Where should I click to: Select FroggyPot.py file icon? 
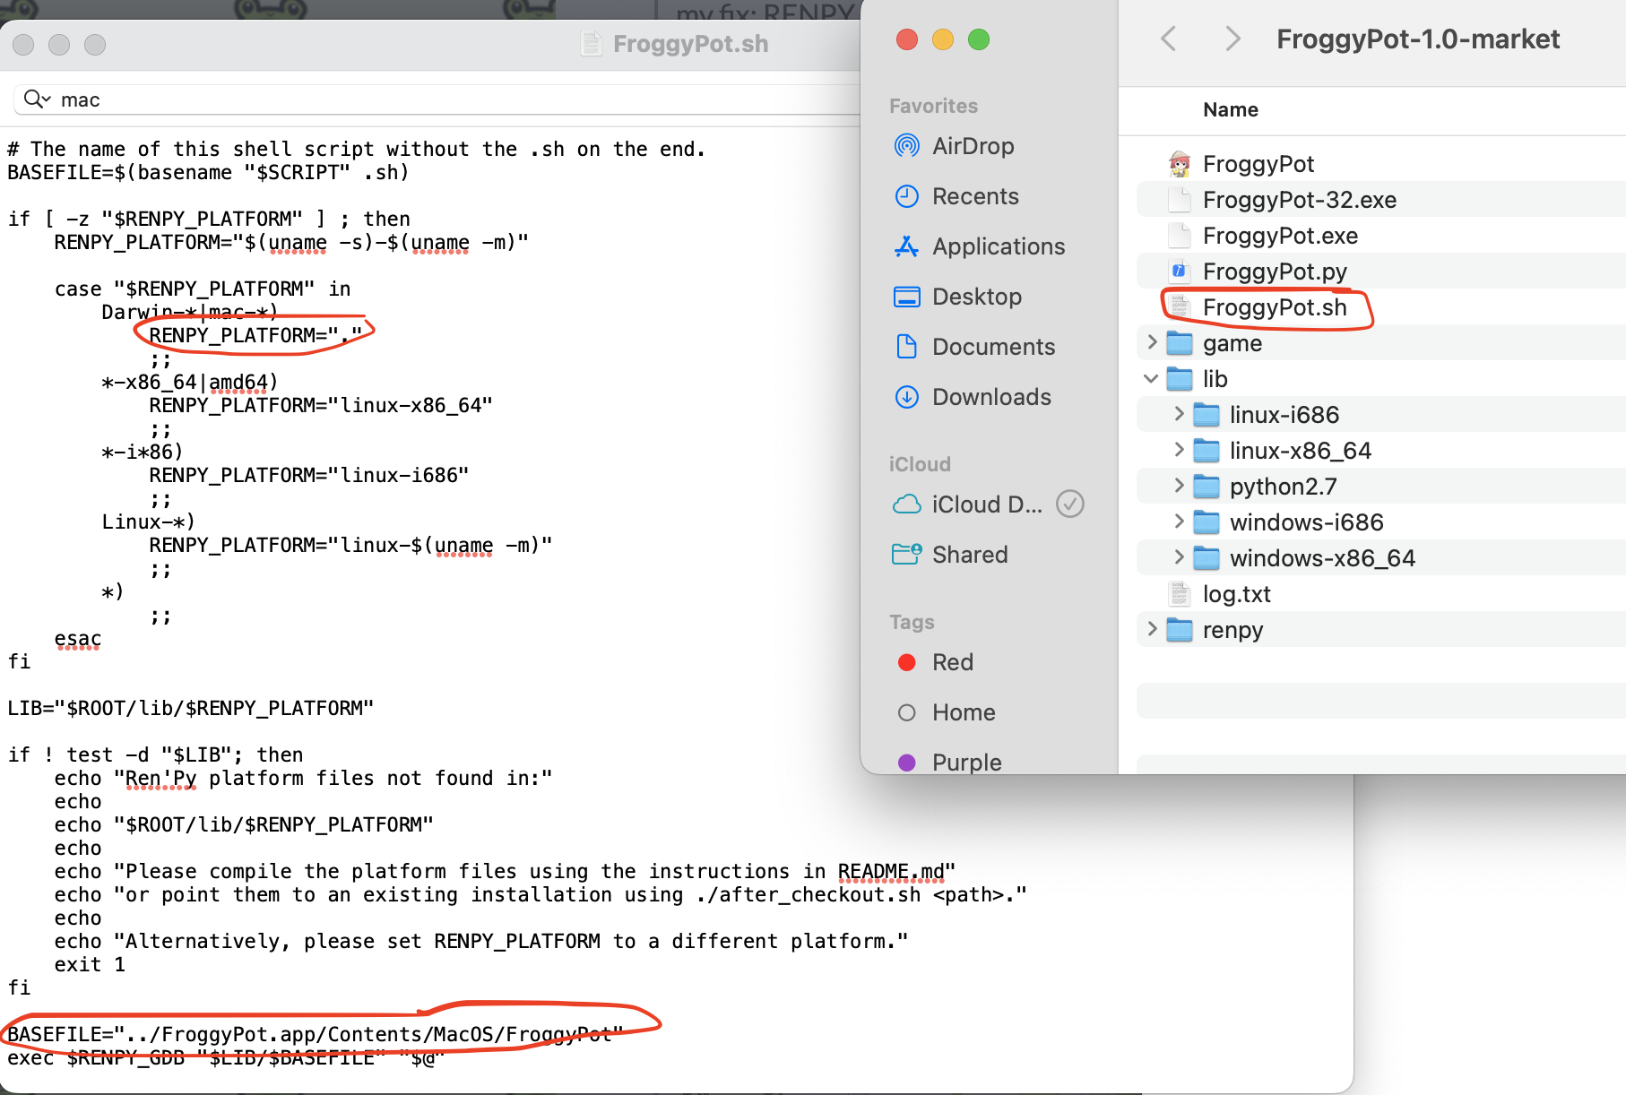point(1180,272)
